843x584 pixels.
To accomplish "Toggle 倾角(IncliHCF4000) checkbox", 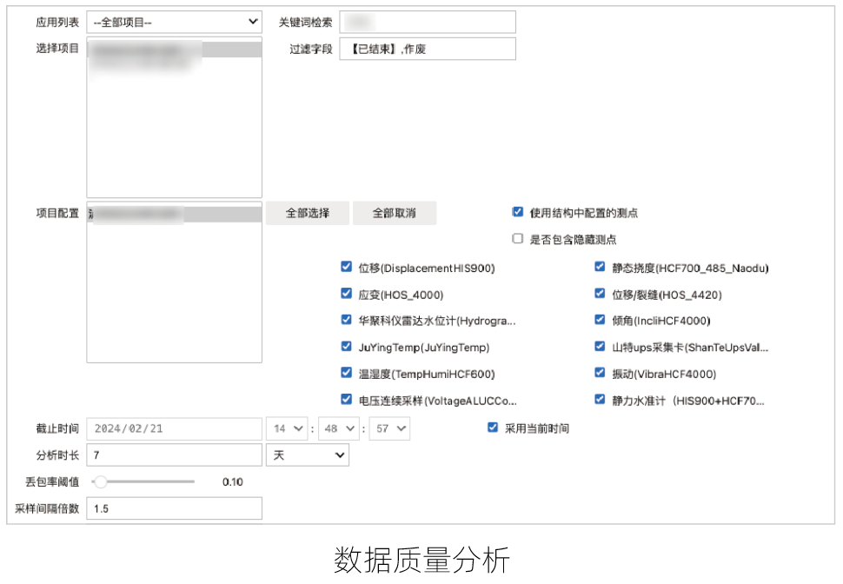I will pos(600,320).
